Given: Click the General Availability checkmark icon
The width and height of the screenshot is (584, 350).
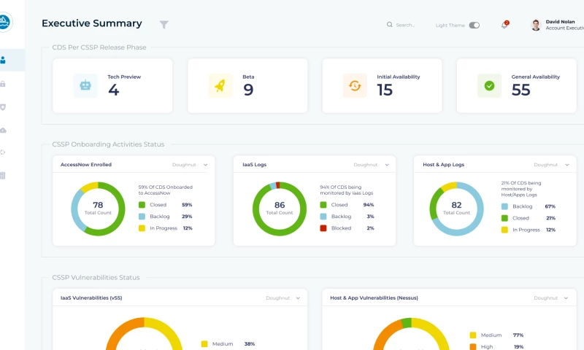Looking at the screenshot, I should 489,85.
